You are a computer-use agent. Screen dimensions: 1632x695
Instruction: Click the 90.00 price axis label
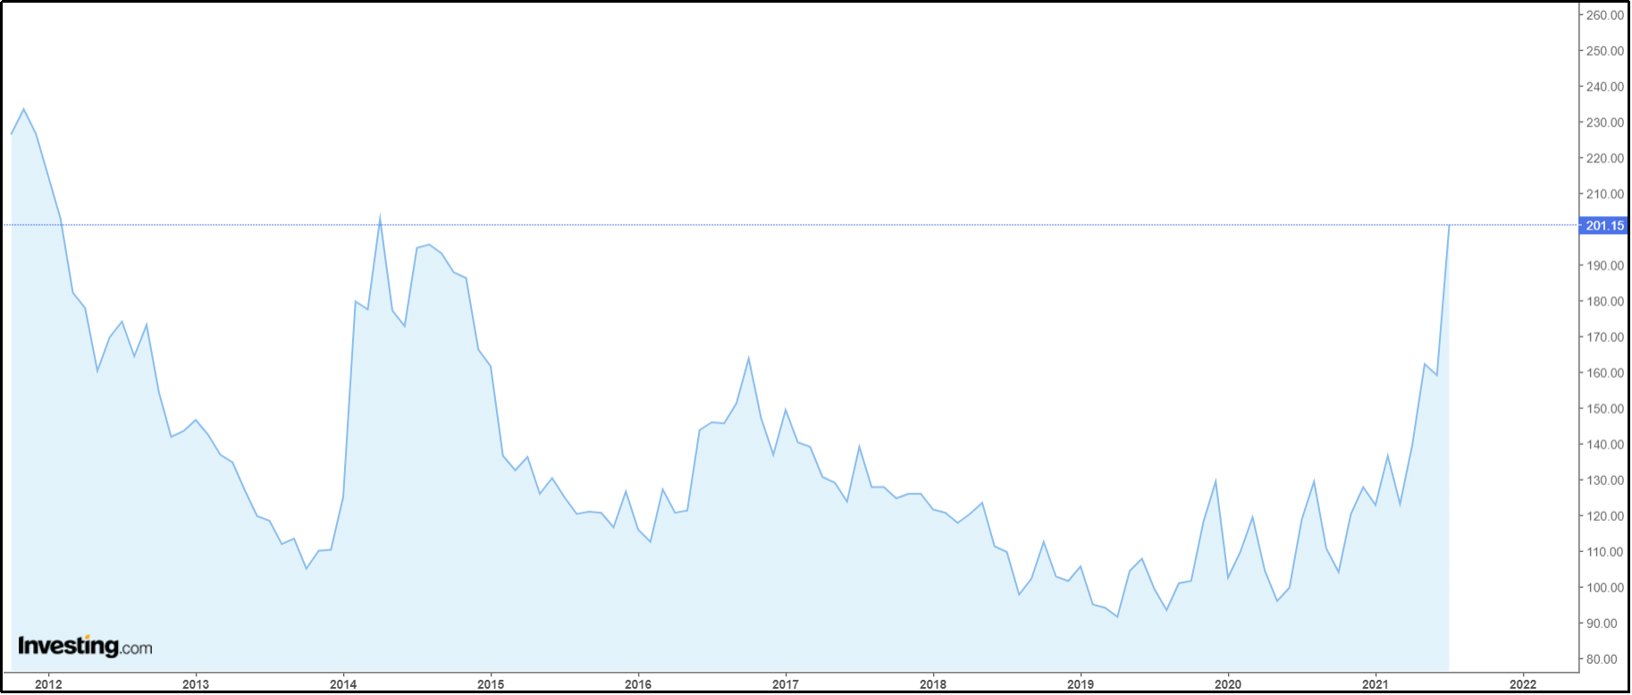[1602, 623]
